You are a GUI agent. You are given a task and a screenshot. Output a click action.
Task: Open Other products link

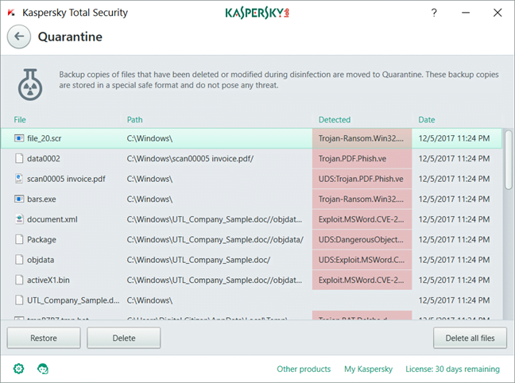pyautogui.click(x=304, y=369)
